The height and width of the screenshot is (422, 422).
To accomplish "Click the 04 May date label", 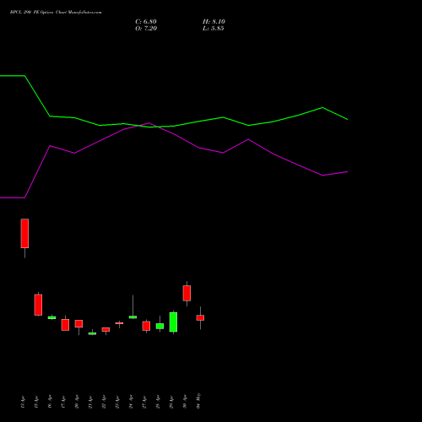I will pos(198,401).
